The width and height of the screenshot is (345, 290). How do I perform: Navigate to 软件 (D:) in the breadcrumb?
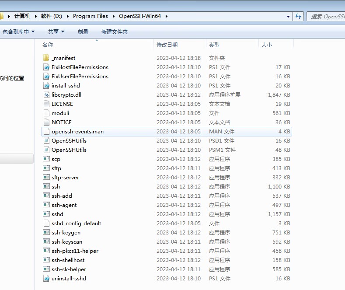coord(52,16)
